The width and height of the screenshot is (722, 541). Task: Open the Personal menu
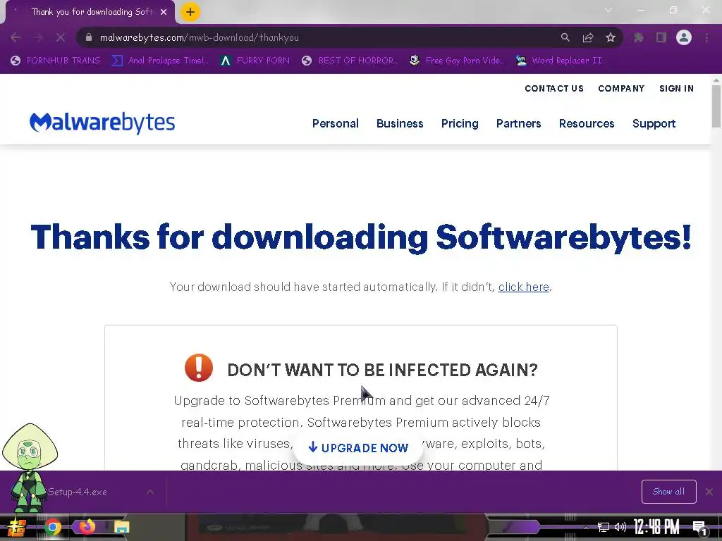[335, 123]
